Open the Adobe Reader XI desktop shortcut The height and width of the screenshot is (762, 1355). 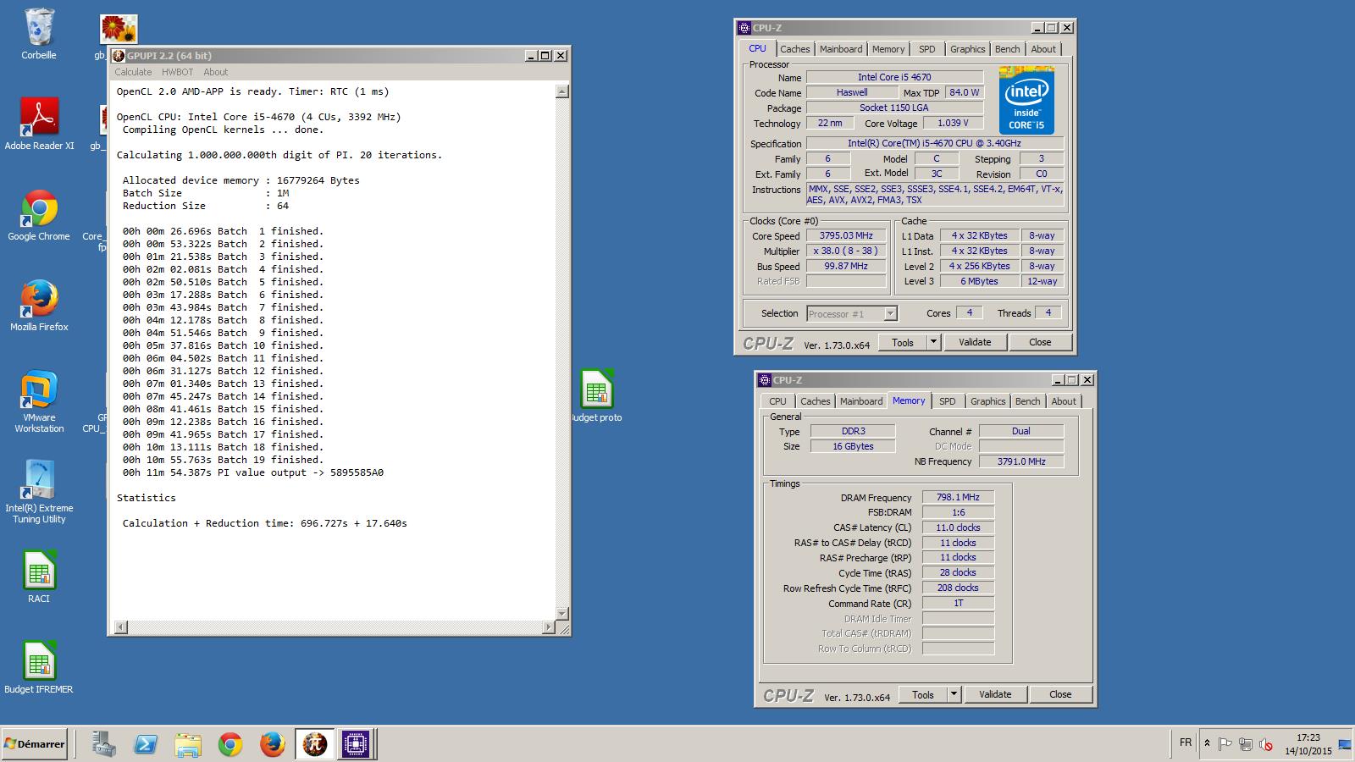click(39, 124)
